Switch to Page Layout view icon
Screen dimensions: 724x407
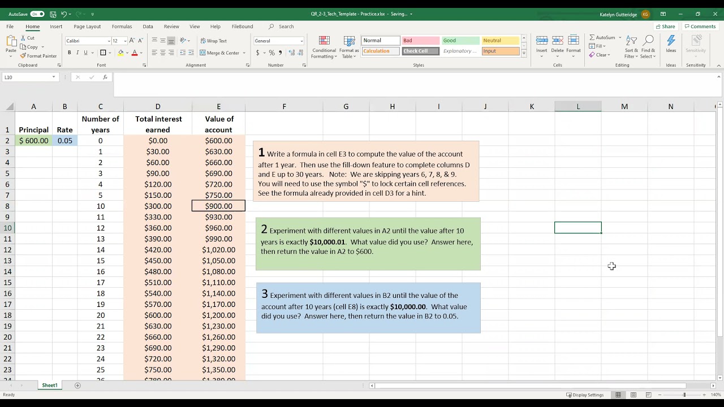click(633, 395)
